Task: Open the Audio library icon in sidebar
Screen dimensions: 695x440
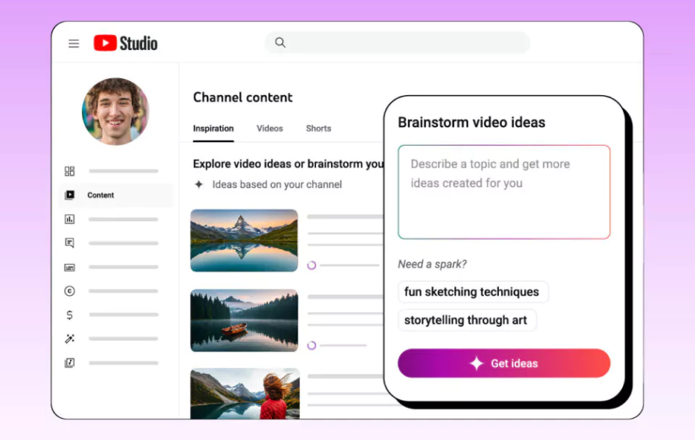Action: [70, 362]
